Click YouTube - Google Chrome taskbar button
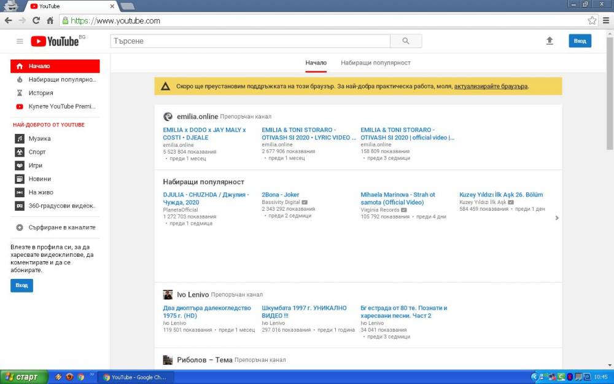This screenshot has width=614, height=384. tap(134, 377)
